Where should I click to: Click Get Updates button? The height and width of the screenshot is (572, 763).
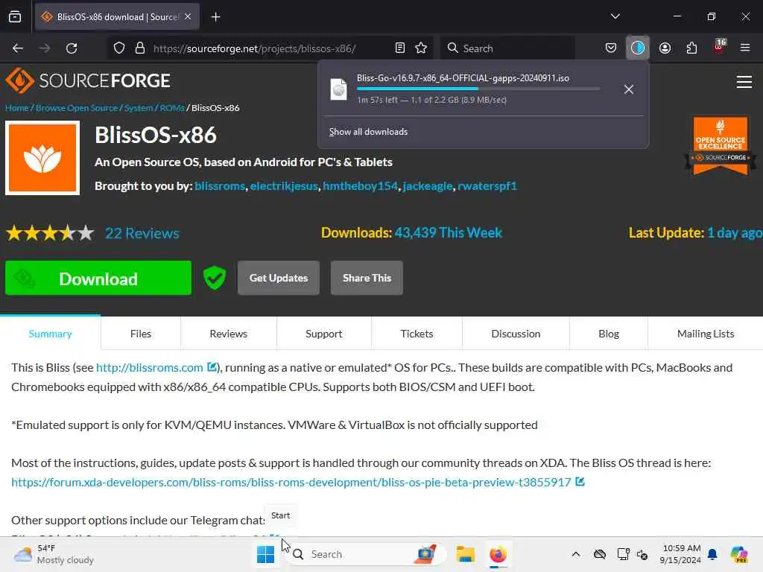(x=279, y=278)
